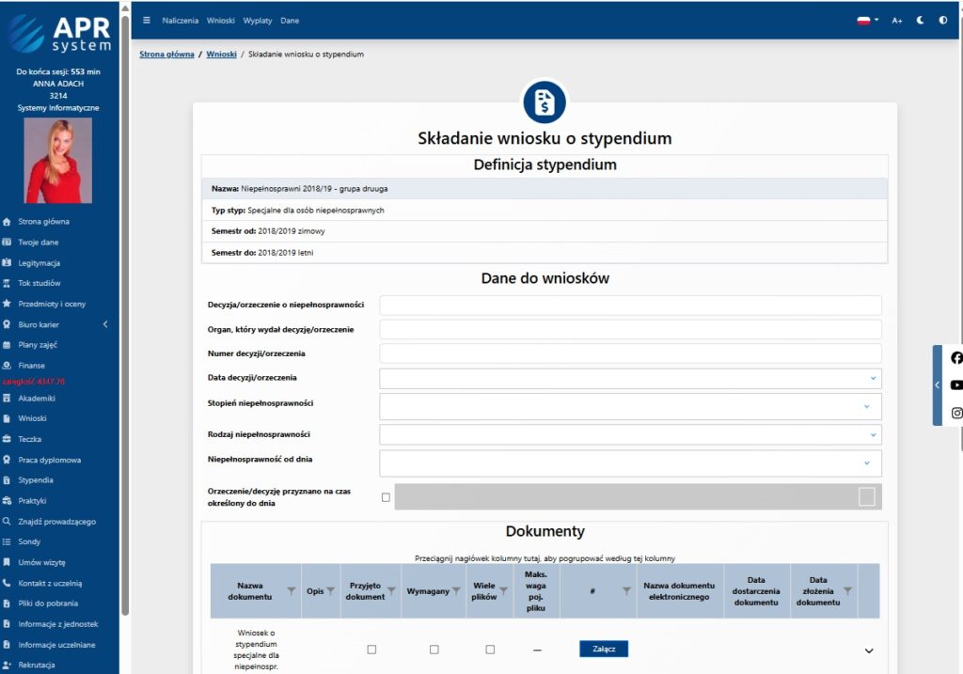Open YouTube icon on right side panel
The width and height of the screenshot is (963, 674).
point(956,385)
